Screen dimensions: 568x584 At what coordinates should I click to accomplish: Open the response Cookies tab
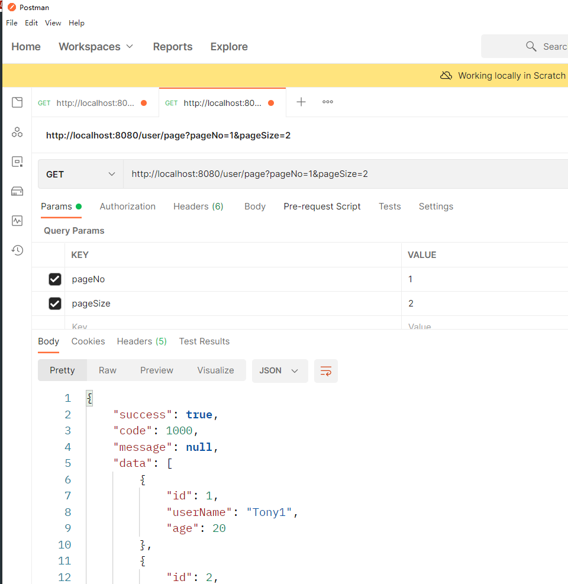click(x=88, y=341)
